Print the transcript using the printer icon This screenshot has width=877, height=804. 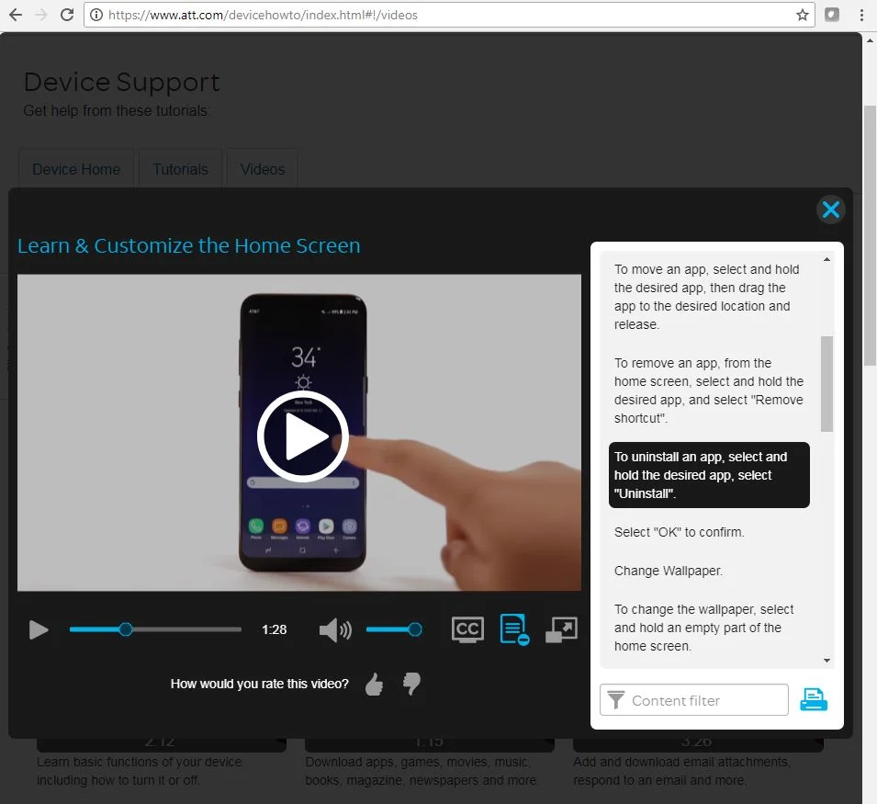[x=814, y=699]
